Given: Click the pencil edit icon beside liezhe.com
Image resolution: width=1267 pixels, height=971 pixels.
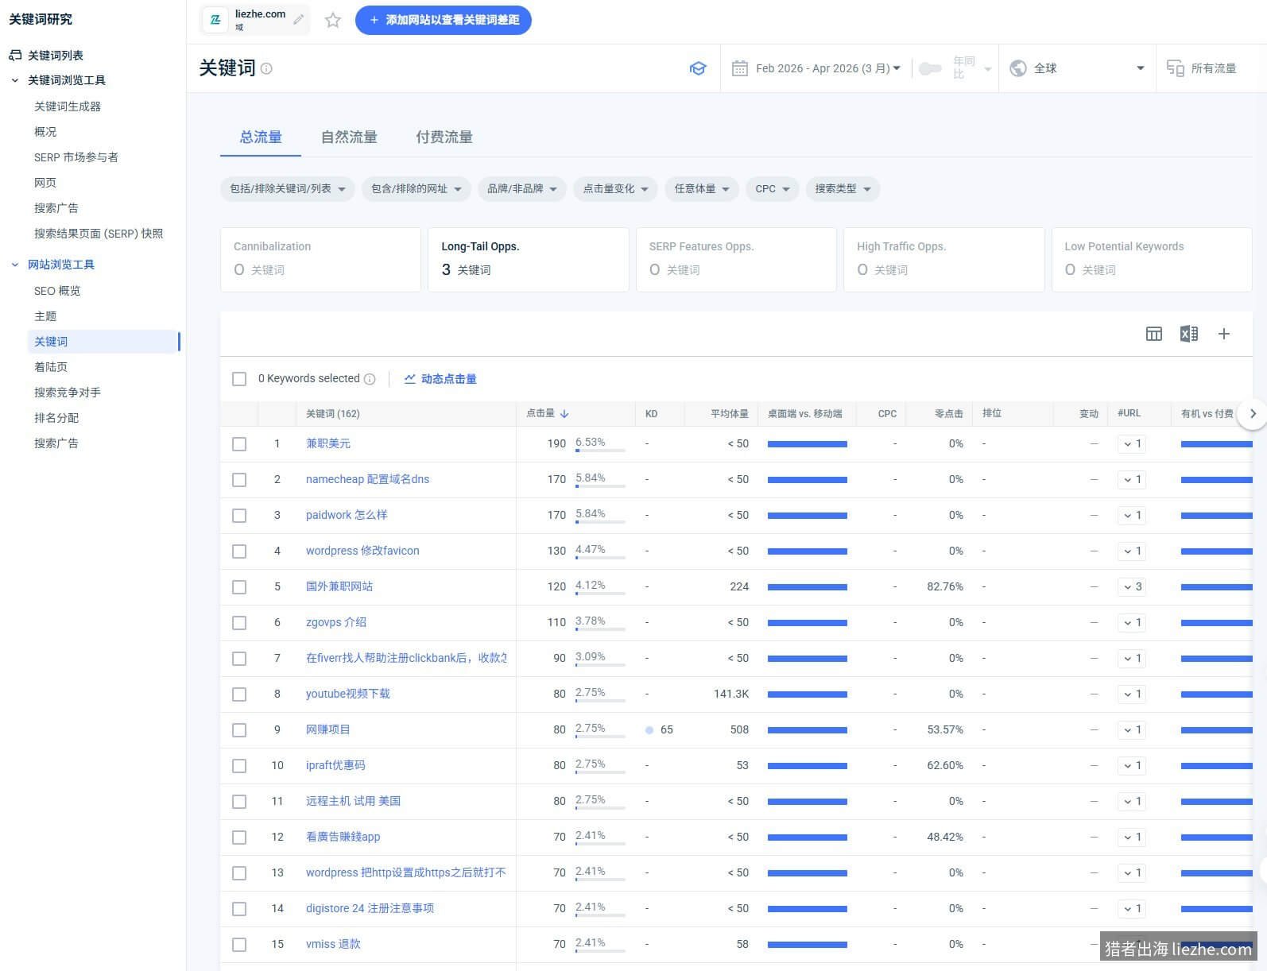Looking at the screenshot, I should coord(299,20).
